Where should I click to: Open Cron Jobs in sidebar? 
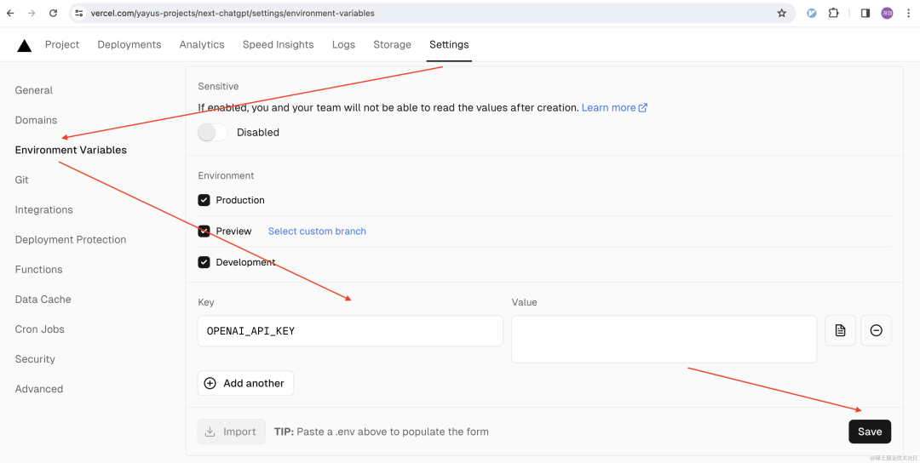(x=40, y=329)
